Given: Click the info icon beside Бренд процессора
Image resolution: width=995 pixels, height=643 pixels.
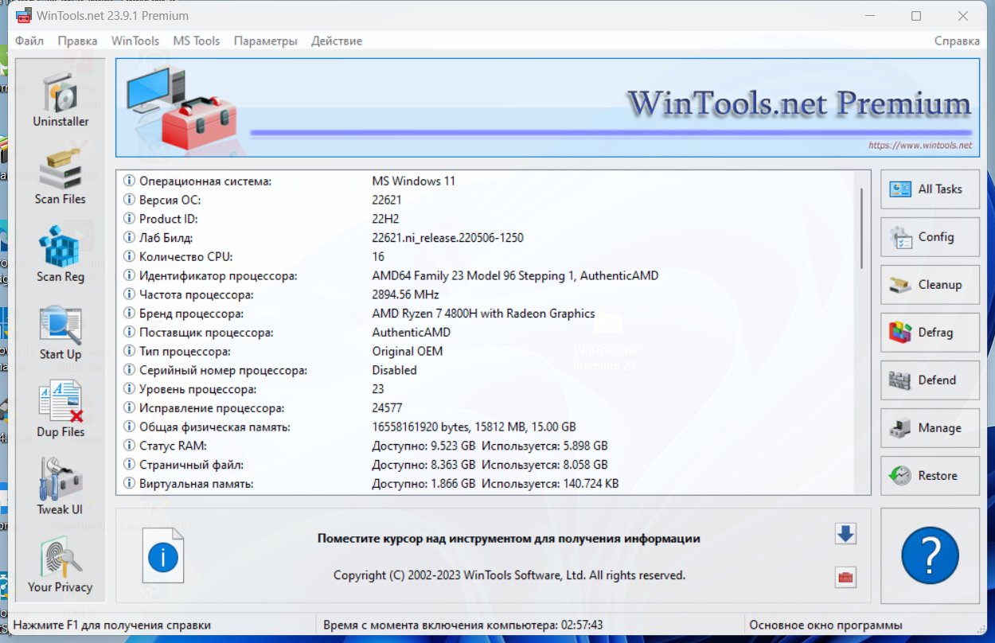Looking at the screenshot, I should pyautogui.click(x=130, y=314).
